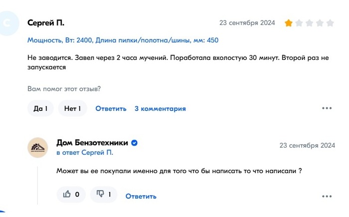Click the thumbs-down icon on seller reply

tap(100, 195)
